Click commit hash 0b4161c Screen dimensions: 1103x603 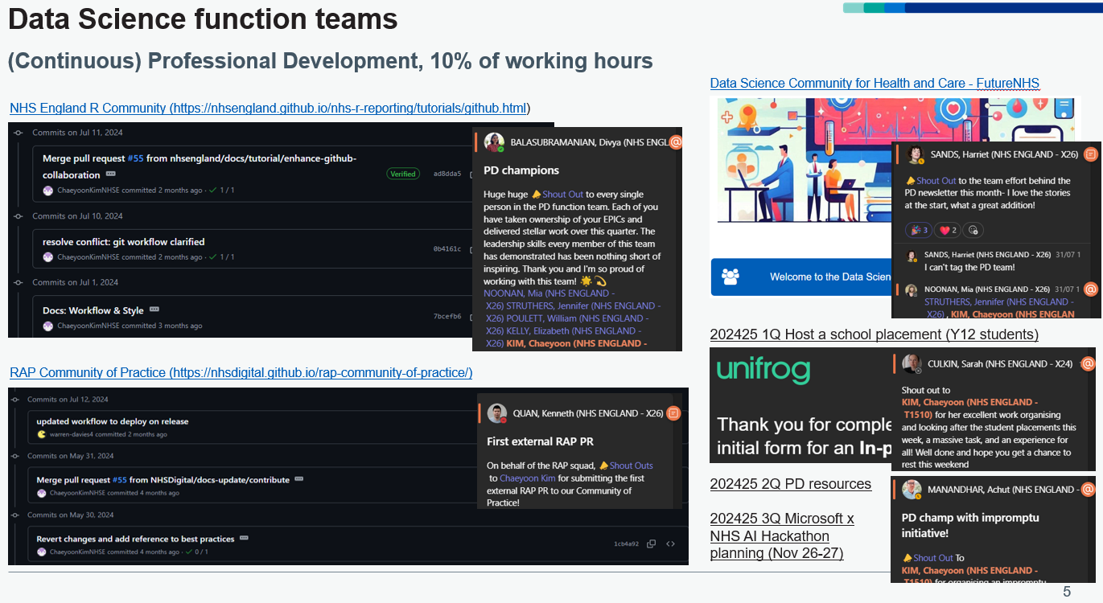tap(447, 249)
